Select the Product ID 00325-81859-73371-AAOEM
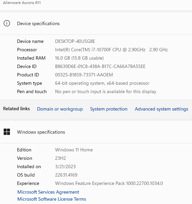 tap(84, 75)
